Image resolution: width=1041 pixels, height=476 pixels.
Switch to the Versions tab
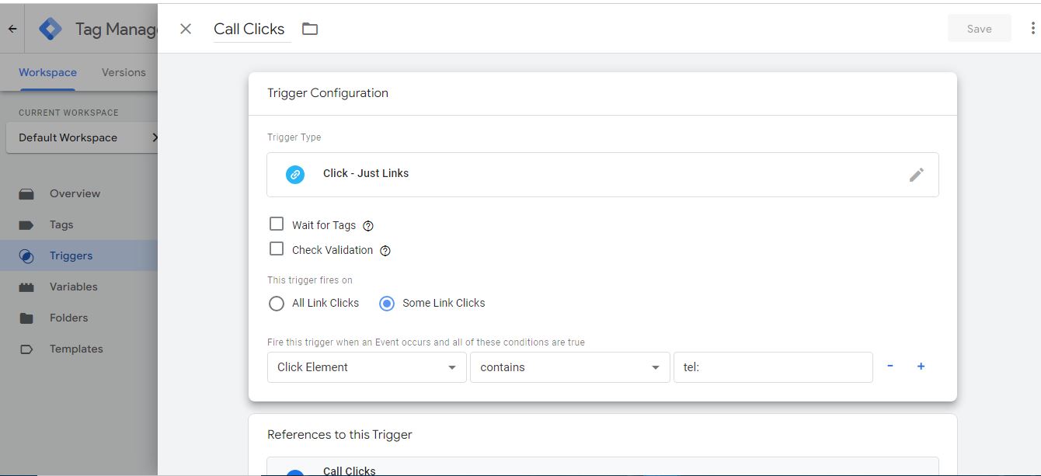(x=124, y=72)
